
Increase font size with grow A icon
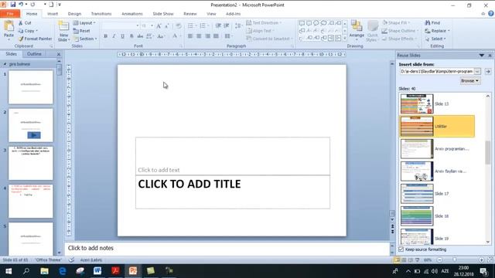click(159, 25)
